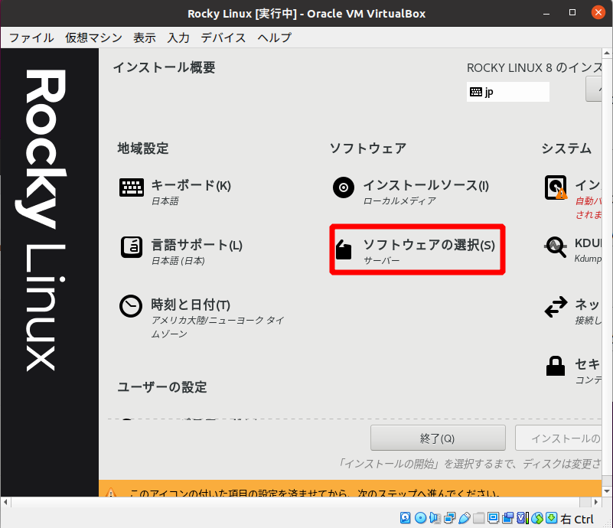
Task: Click the warning triangle in orange bar
Action: [111, 493]
